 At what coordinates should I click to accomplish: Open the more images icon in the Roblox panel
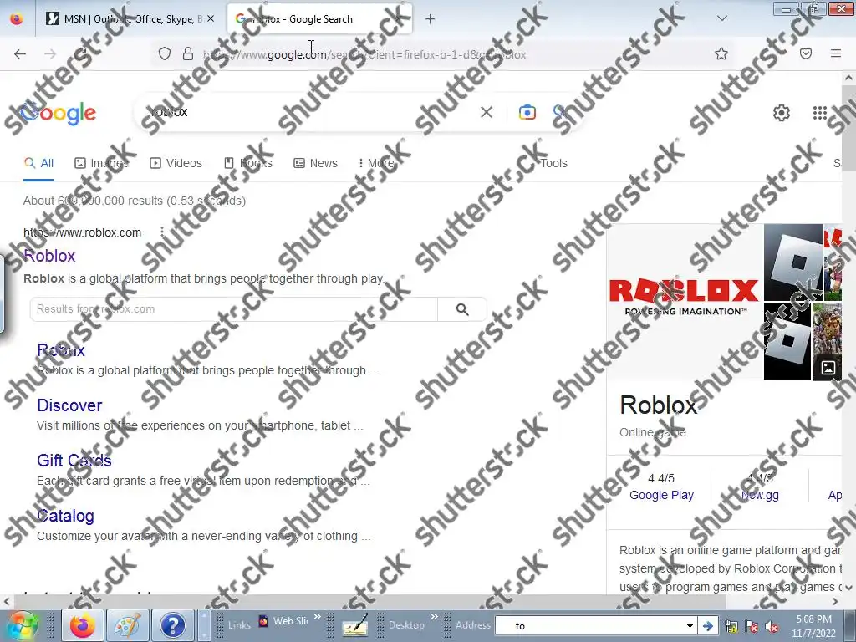pos(828,368)
